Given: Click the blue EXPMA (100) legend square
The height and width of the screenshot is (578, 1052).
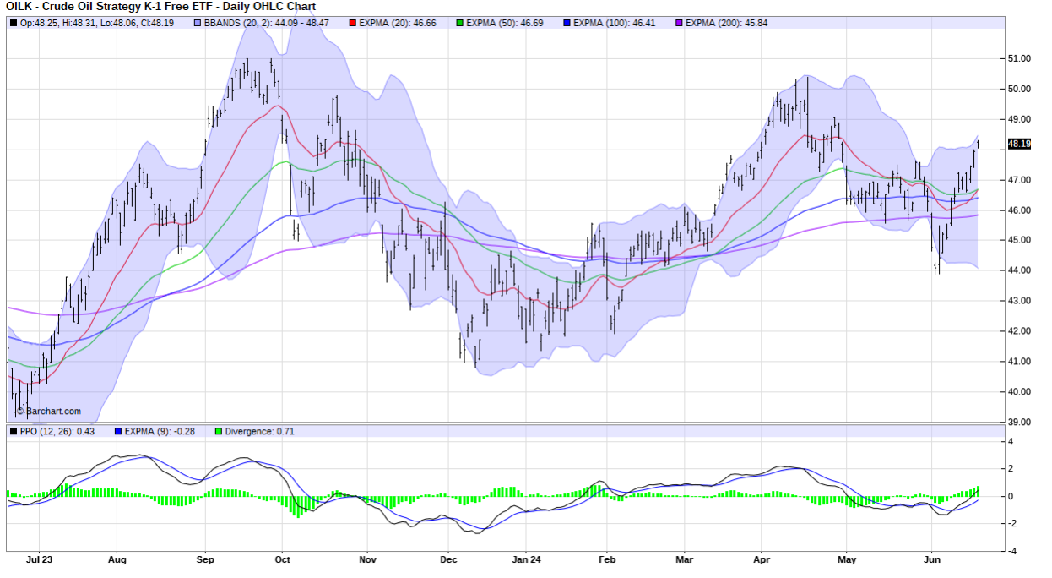Looking at the screenshot, I should 566,22.
